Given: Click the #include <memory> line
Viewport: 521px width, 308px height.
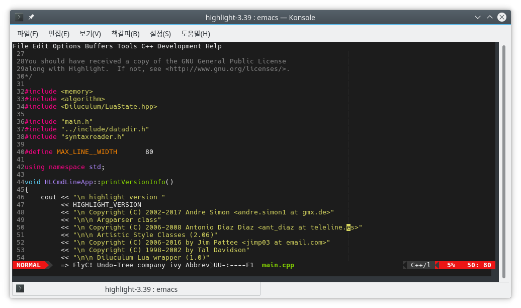Looking at the screenshot, I should coord(59,92).
